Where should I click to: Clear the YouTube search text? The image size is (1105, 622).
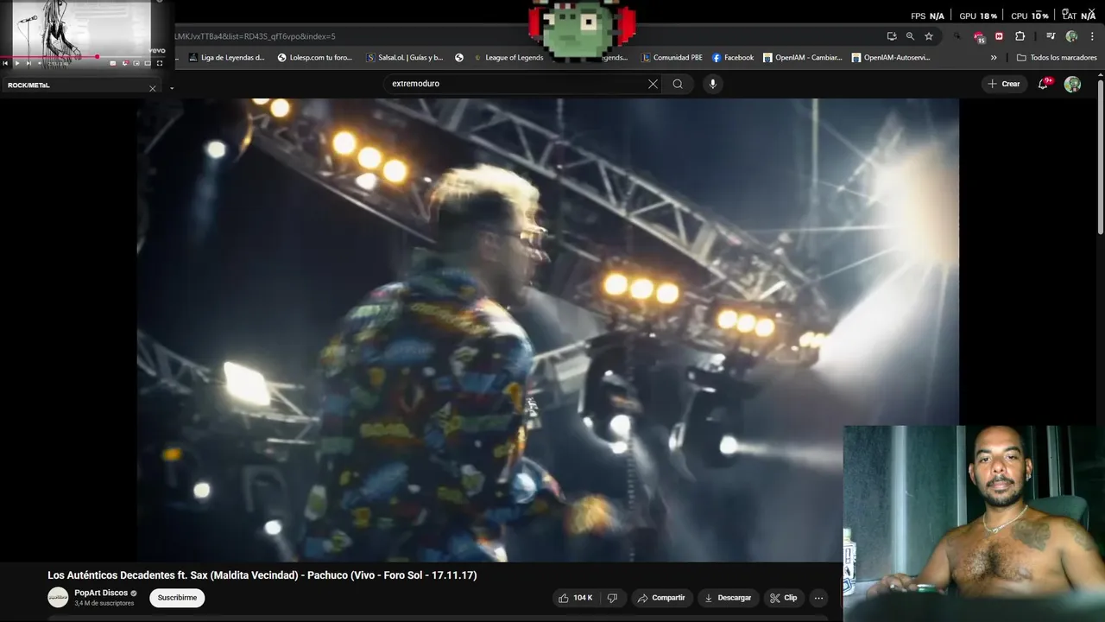(x=653, y=84)
